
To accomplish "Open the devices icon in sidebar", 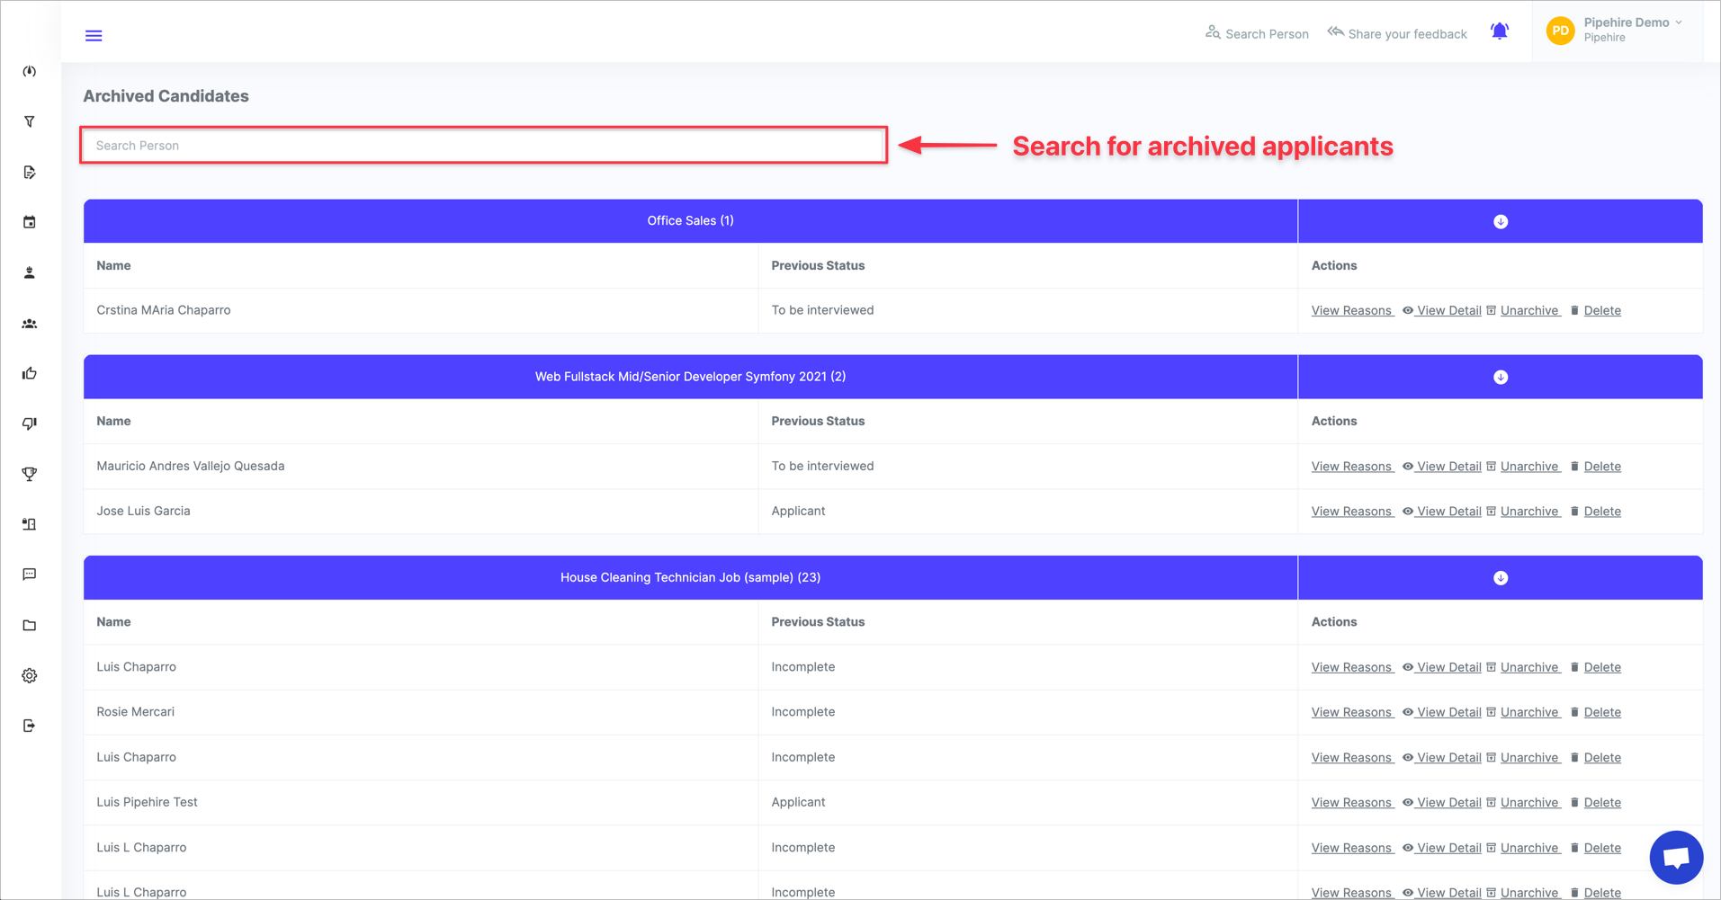I will tap(30, 524).
